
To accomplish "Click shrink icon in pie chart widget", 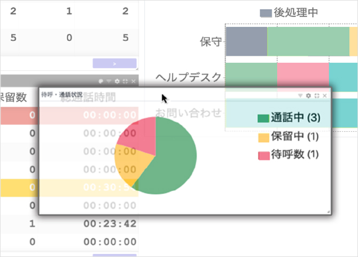I will pyautogui.click(x=317, y=96).
